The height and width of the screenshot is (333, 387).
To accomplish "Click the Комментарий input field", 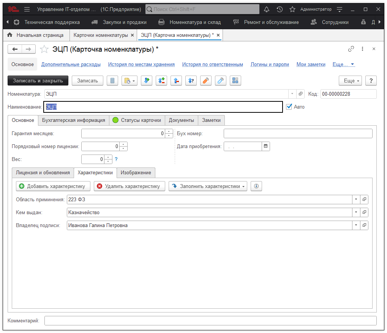I will pos(210,321).
